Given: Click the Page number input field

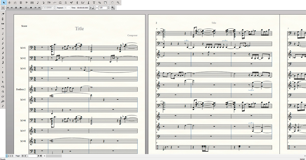Looking at the screenshot, I should click(32, 156).
